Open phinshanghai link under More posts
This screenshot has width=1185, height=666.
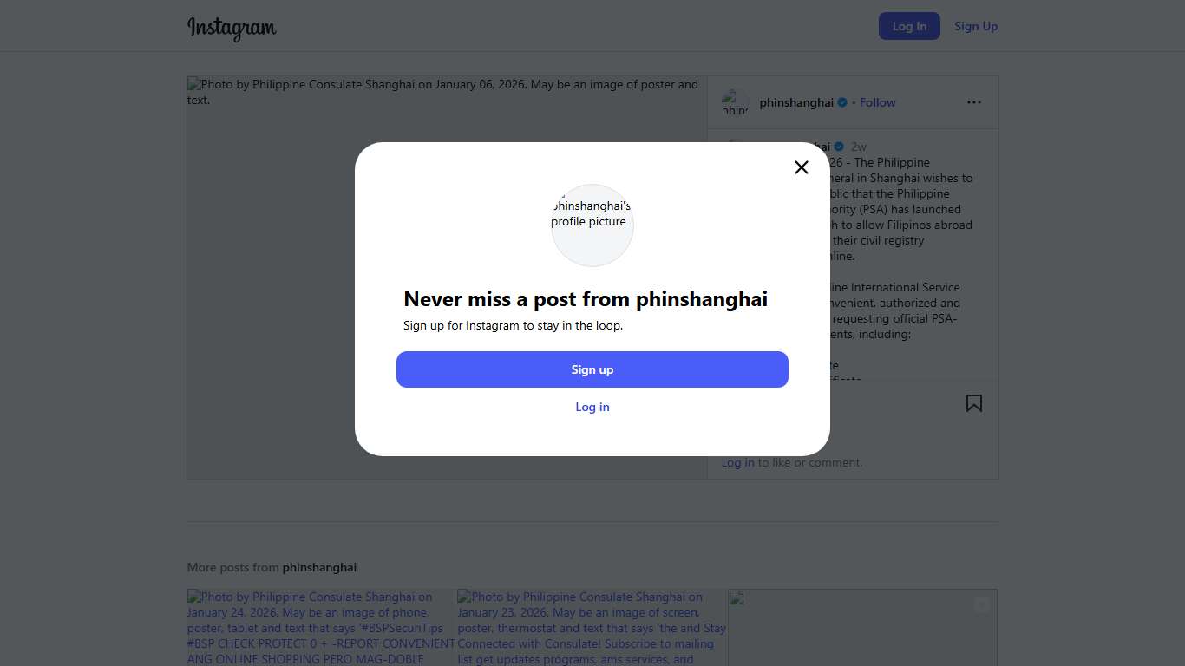tap(319, 567)
